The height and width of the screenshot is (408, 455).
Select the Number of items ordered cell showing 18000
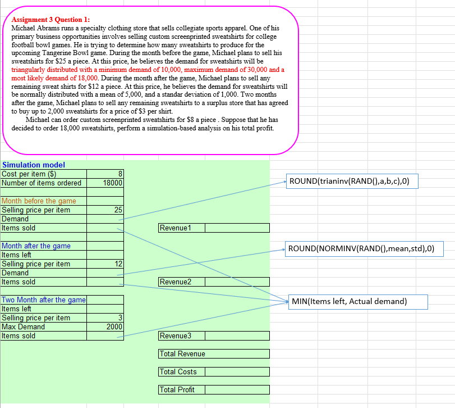(x=105, y=183)
